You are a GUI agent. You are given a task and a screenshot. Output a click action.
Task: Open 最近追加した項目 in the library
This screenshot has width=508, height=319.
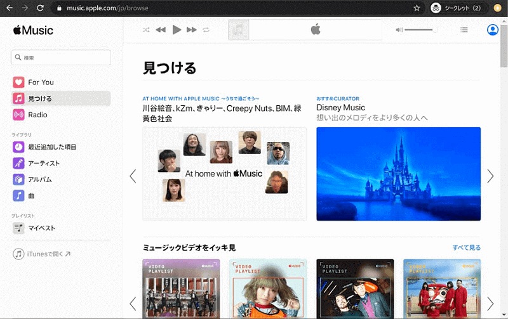[62, 147]
